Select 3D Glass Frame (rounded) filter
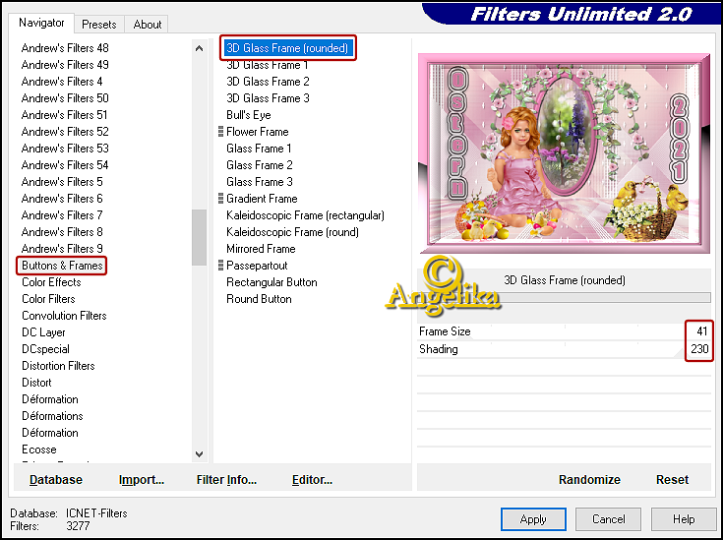Viewport: 723px width, 540px height. (287, 48)
